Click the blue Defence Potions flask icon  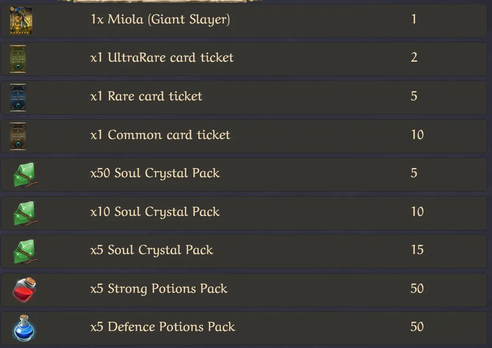(24, 328)
